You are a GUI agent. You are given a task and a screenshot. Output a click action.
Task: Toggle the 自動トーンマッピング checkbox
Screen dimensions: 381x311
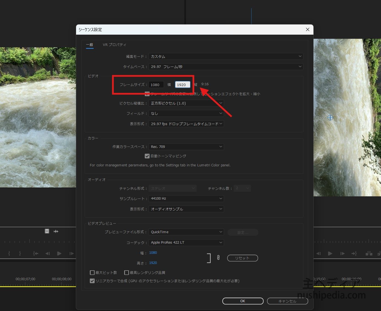pyautogui.click(x=147, y=156)
